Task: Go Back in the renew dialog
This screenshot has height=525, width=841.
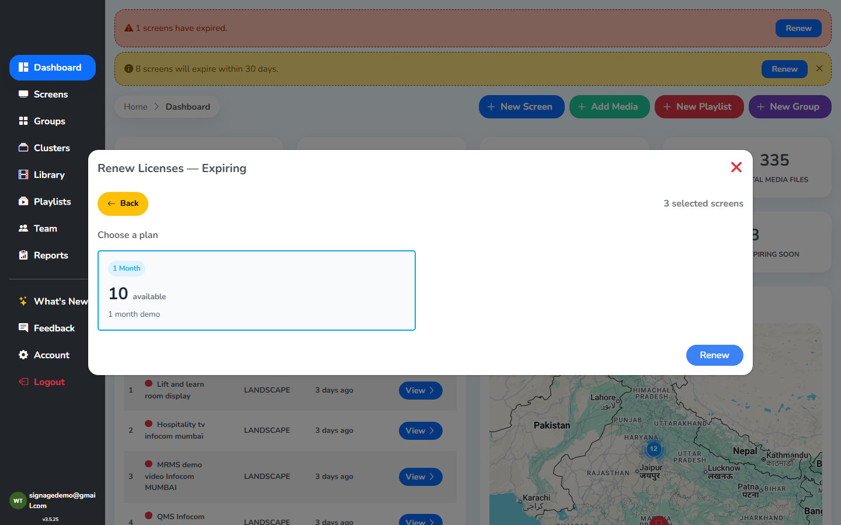Action: pos(123,204)
